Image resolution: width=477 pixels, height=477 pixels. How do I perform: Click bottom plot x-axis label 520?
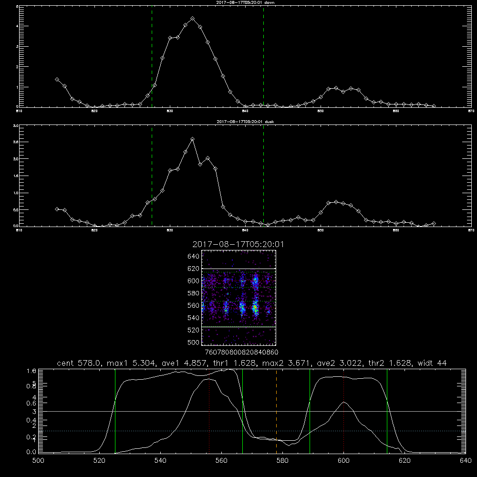[x=99, y=461]
